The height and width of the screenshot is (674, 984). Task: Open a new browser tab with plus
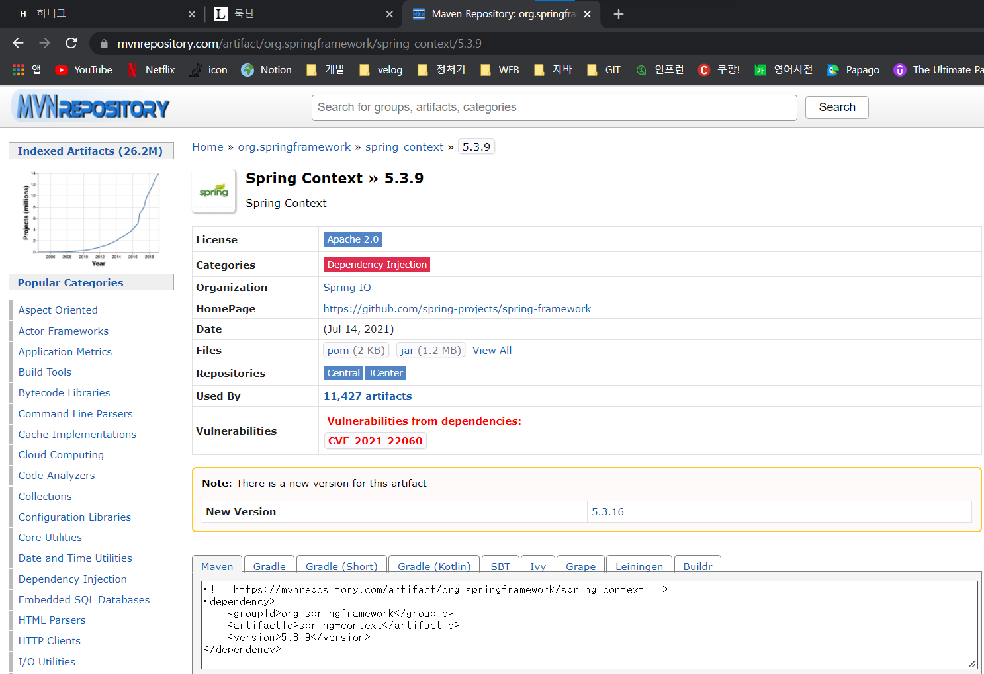618,14
